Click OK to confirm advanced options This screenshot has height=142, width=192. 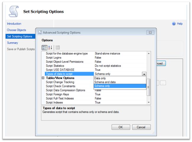[121, 127]
